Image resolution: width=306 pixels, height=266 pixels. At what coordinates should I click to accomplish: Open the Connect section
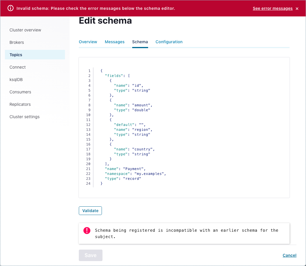18,67
